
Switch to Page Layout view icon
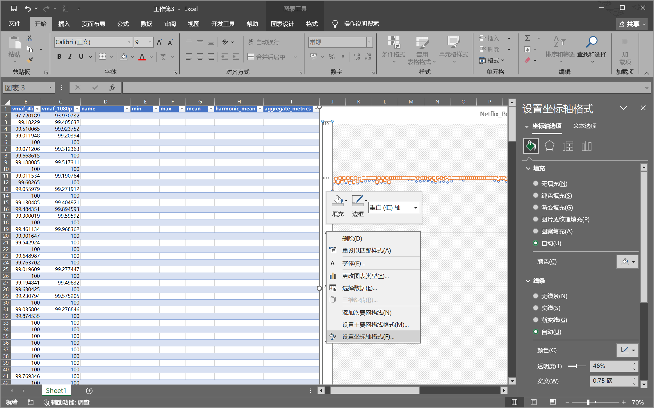pos(534,402)
